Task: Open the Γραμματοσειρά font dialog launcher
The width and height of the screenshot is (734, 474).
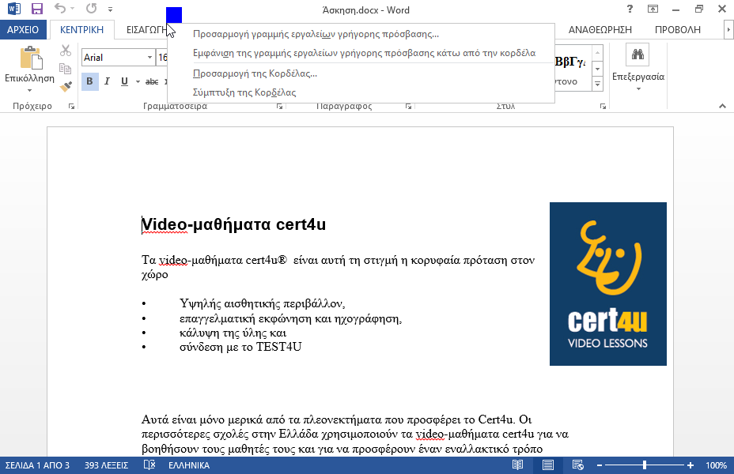Action: [x=279, y=107]
